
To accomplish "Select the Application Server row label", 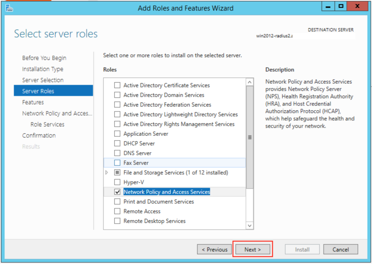I will coord(146,134).
